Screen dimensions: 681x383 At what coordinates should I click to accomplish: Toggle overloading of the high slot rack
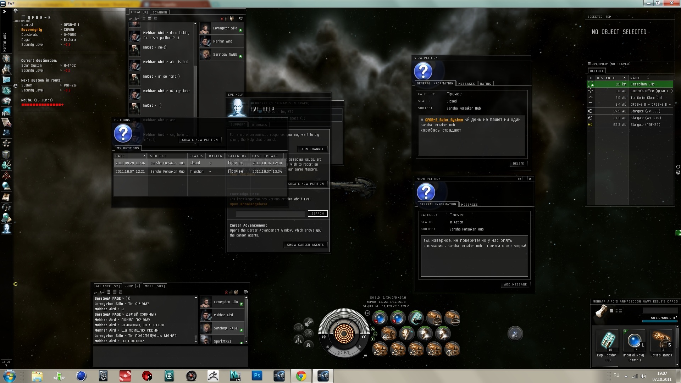[373, 329]
